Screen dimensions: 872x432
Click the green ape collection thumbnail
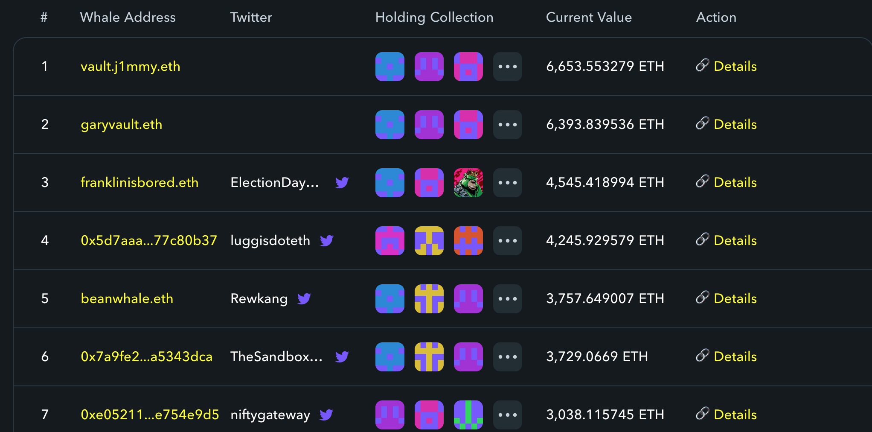[x=468, y=183]
